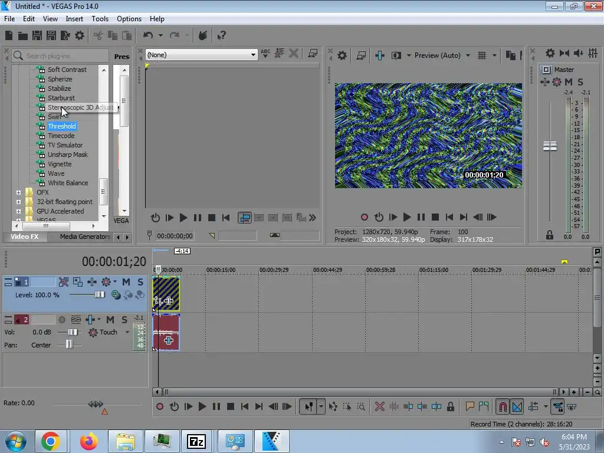Expand the 32-bit floating point folder
604x453 pixels.
[18, 202]
